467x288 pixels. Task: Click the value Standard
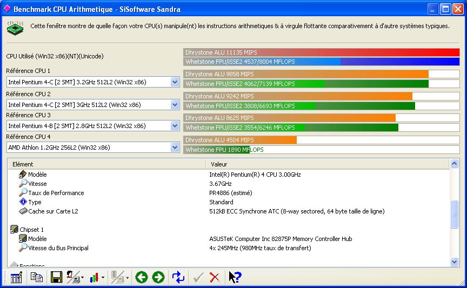pyautogui.click(x=221, y=202)
